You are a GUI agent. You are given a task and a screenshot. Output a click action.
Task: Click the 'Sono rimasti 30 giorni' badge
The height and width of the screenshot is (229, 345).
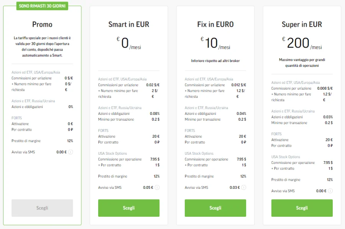tap(42, 6)
